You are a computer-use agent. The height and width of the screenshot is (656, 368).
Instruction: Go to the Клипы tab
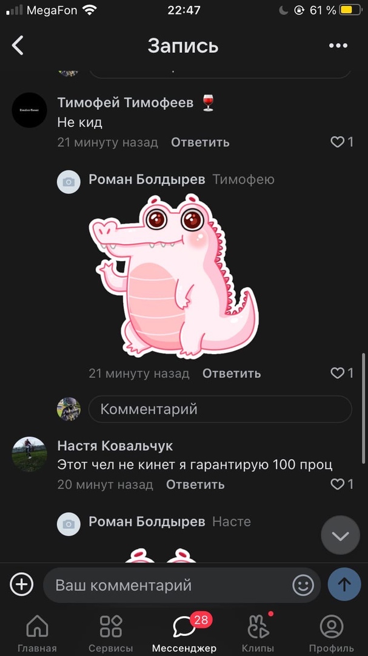pyautogui.click(x=258, y=633)
